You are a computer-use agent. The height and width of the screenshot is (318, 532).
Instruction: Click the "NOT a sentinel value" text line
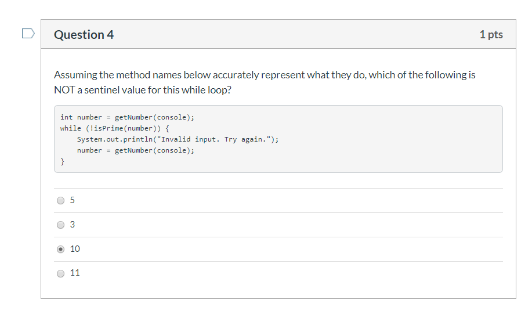click(142, 91)
